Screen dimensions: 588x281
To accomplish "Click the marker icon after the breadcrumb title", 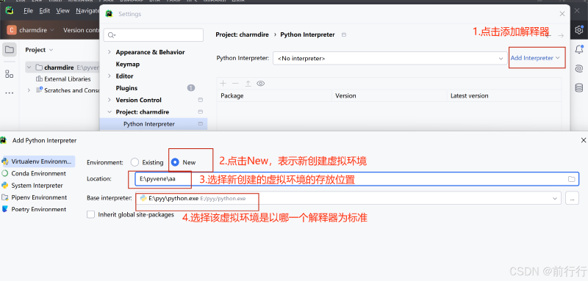I will 344,34.
